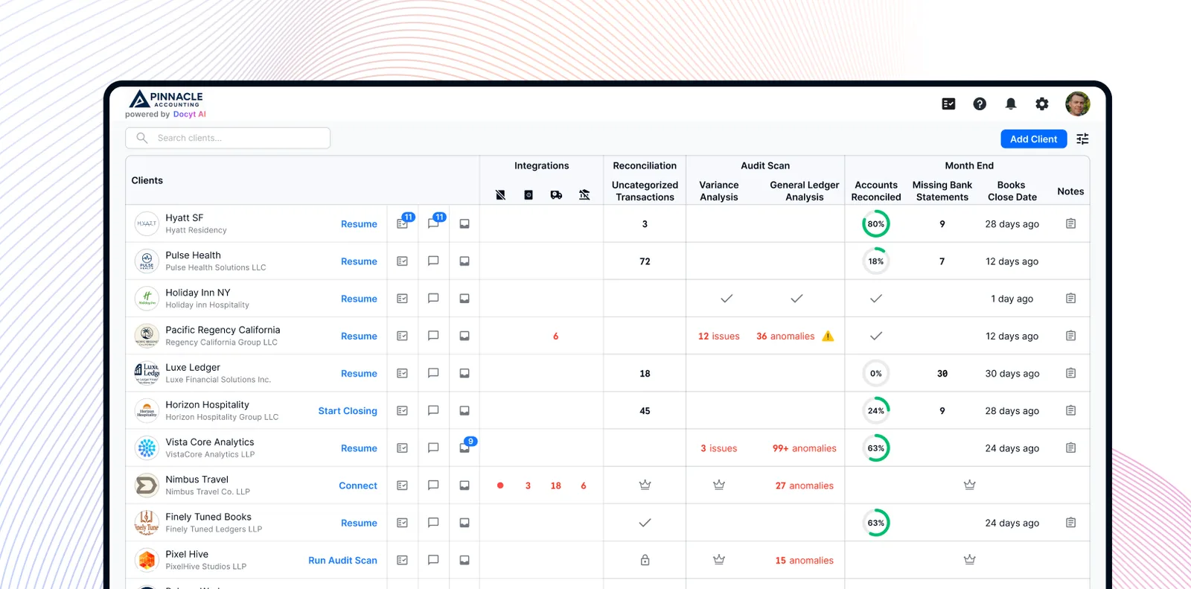Click Connect for Nimbus Travel
The width and height of the screenshot is (1191, 589).
point(358,485)
